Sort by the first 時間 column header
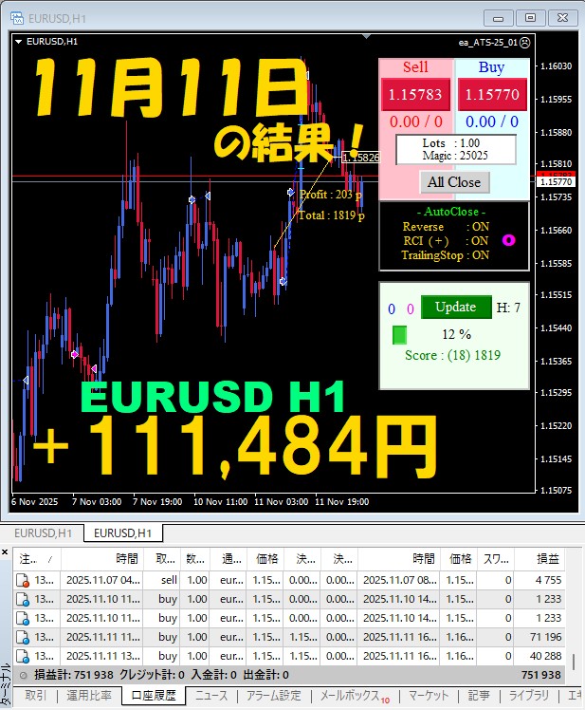 (102, 559)
